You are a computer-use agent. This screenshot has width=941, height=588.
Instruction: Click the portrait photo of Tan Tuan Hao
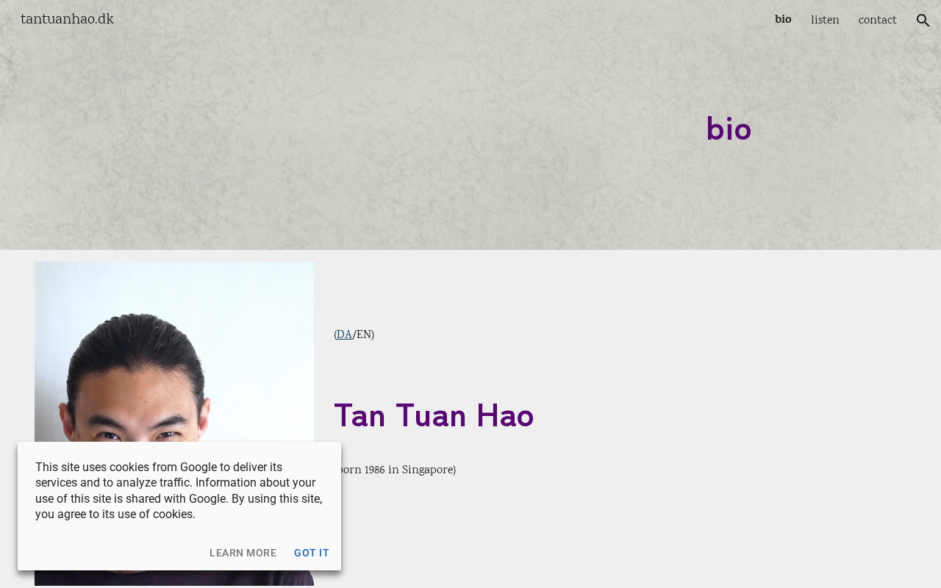(174, 353)
